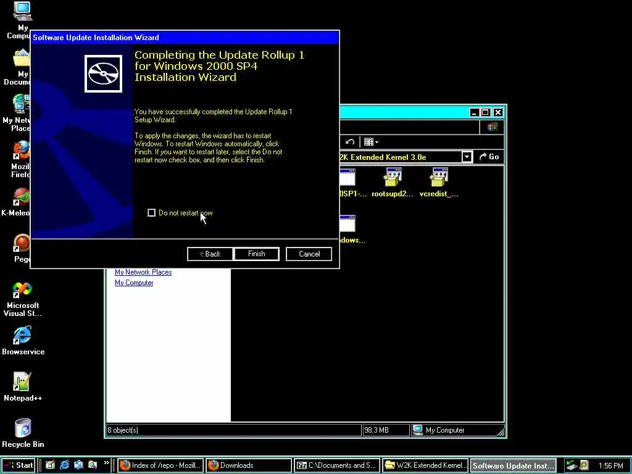Click the Undo icon in Explorer toolbar
This screenshot has width=632, height=474.
click(349, 142)
